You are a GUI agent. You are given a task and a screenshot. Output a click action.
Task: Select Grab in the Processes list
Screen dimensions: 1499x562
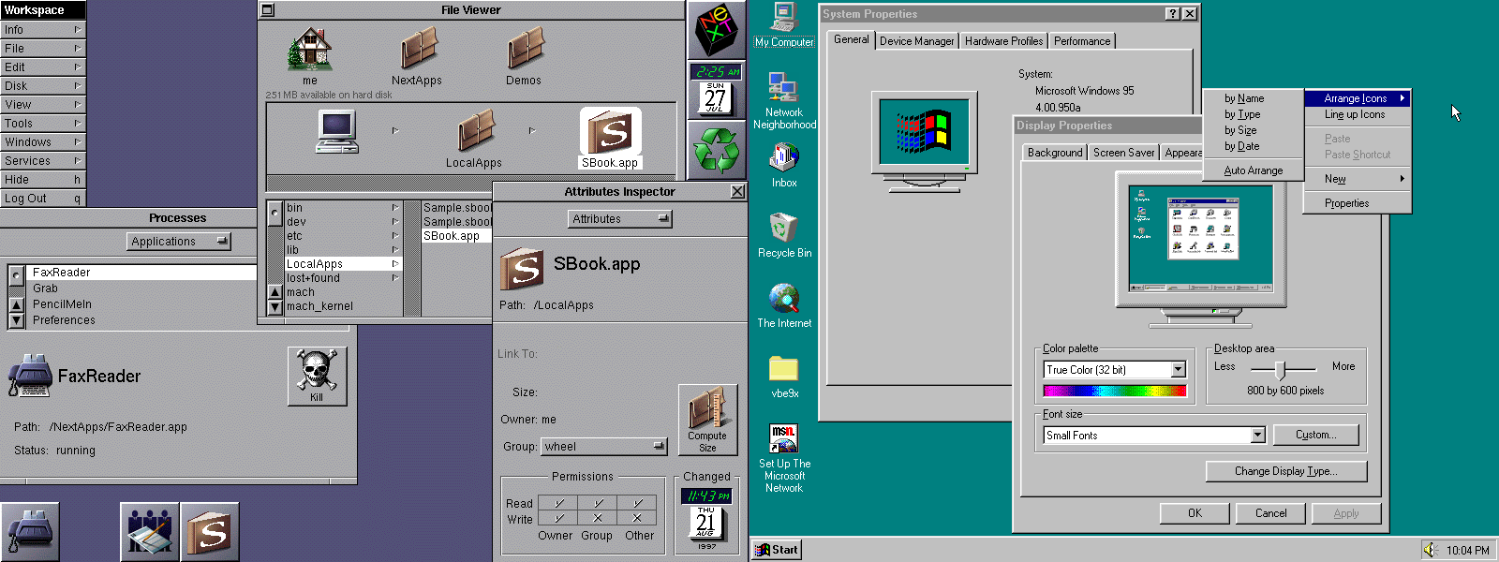tap(46, 288)
